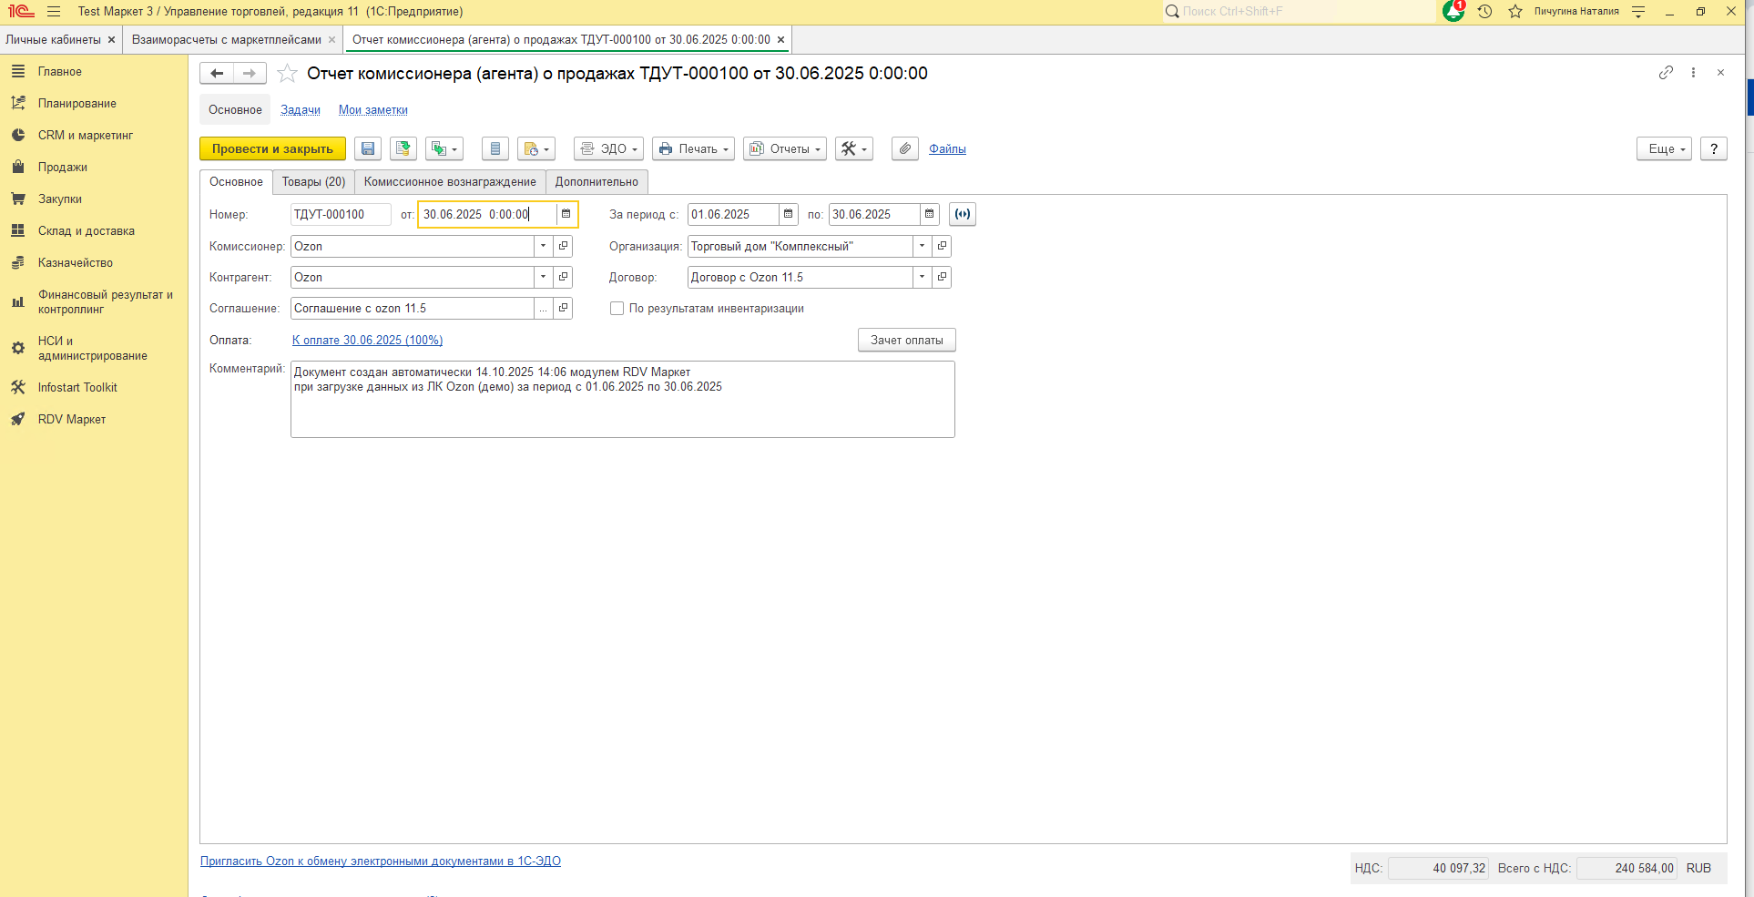This screenshot has height=897, width=1754.
Task: Open НСИ и администрирование section
Action: [94, 349]
